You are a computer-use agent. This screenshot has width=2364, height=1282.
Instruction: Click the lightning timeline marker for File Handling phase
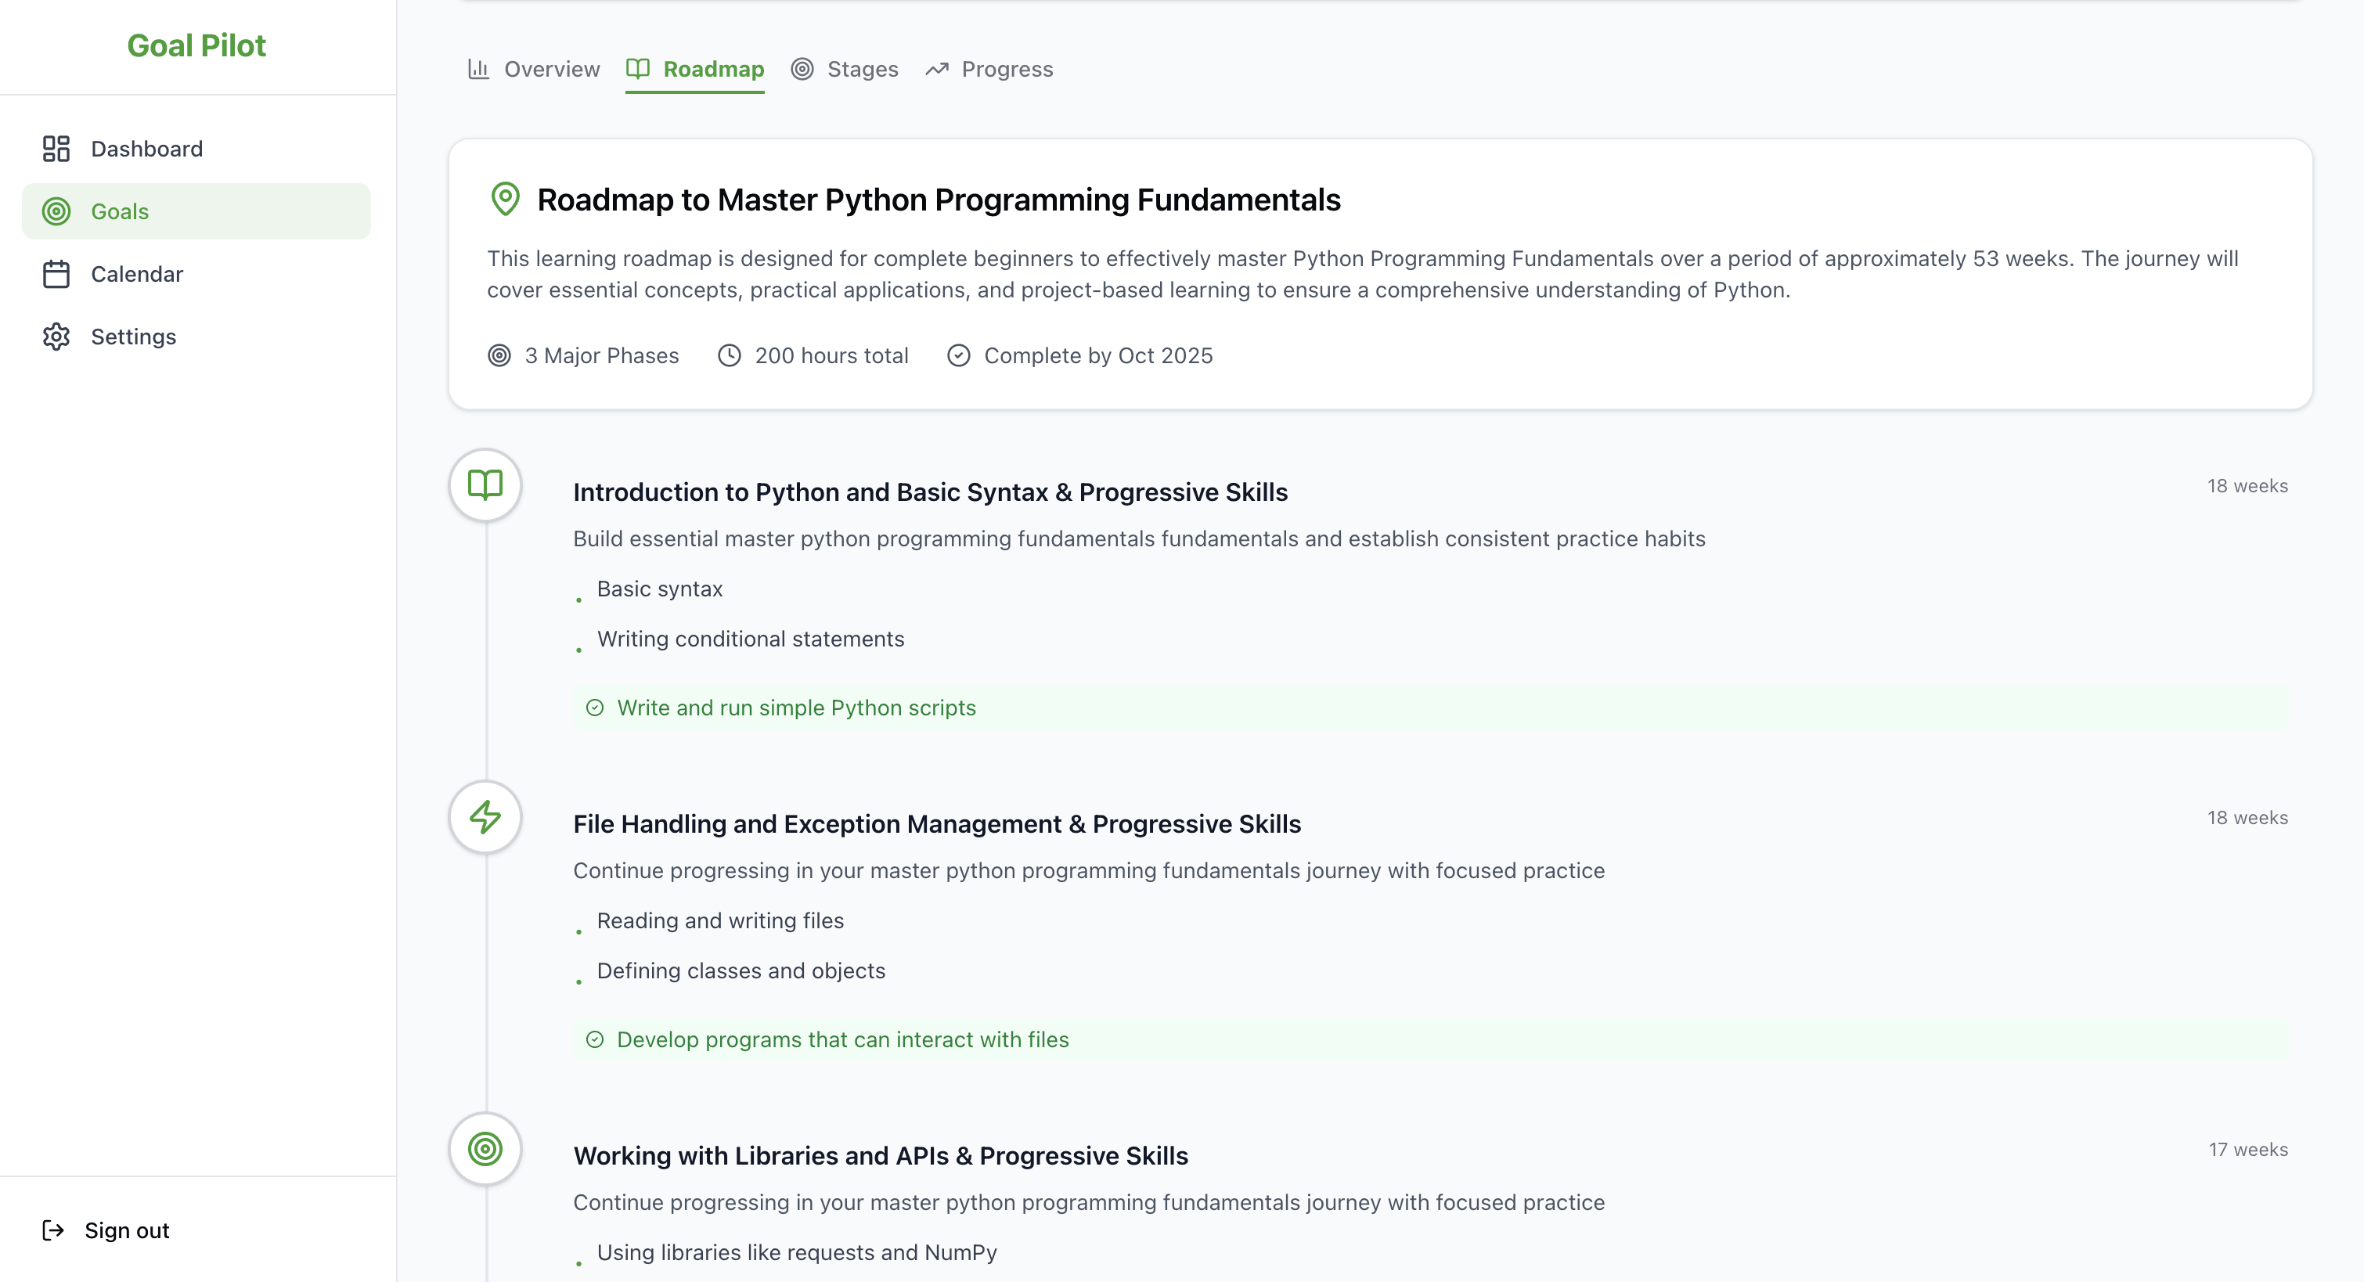tap(485, 817)
